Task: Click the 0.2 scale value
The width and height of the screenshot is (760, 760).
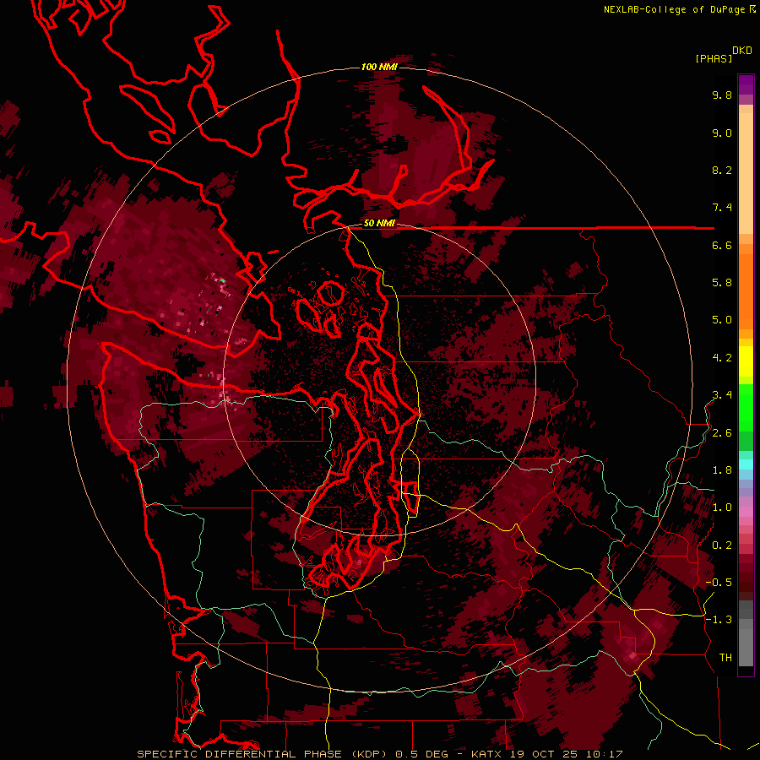Action: pos(722,546)
